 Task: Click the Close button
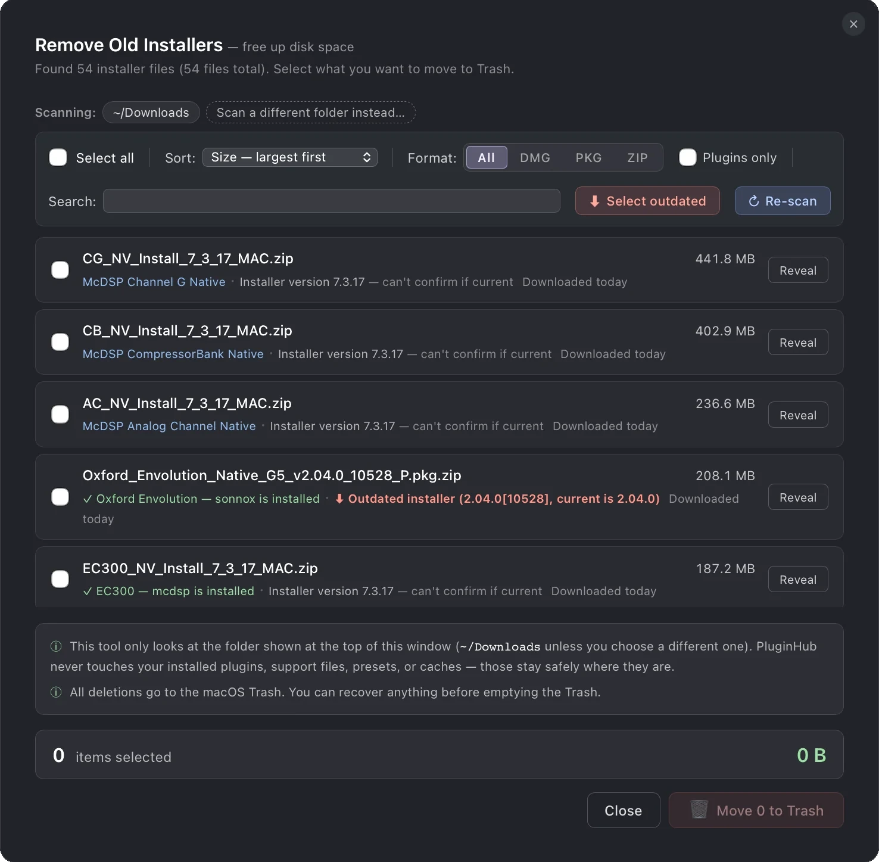[x=624, y=810]
